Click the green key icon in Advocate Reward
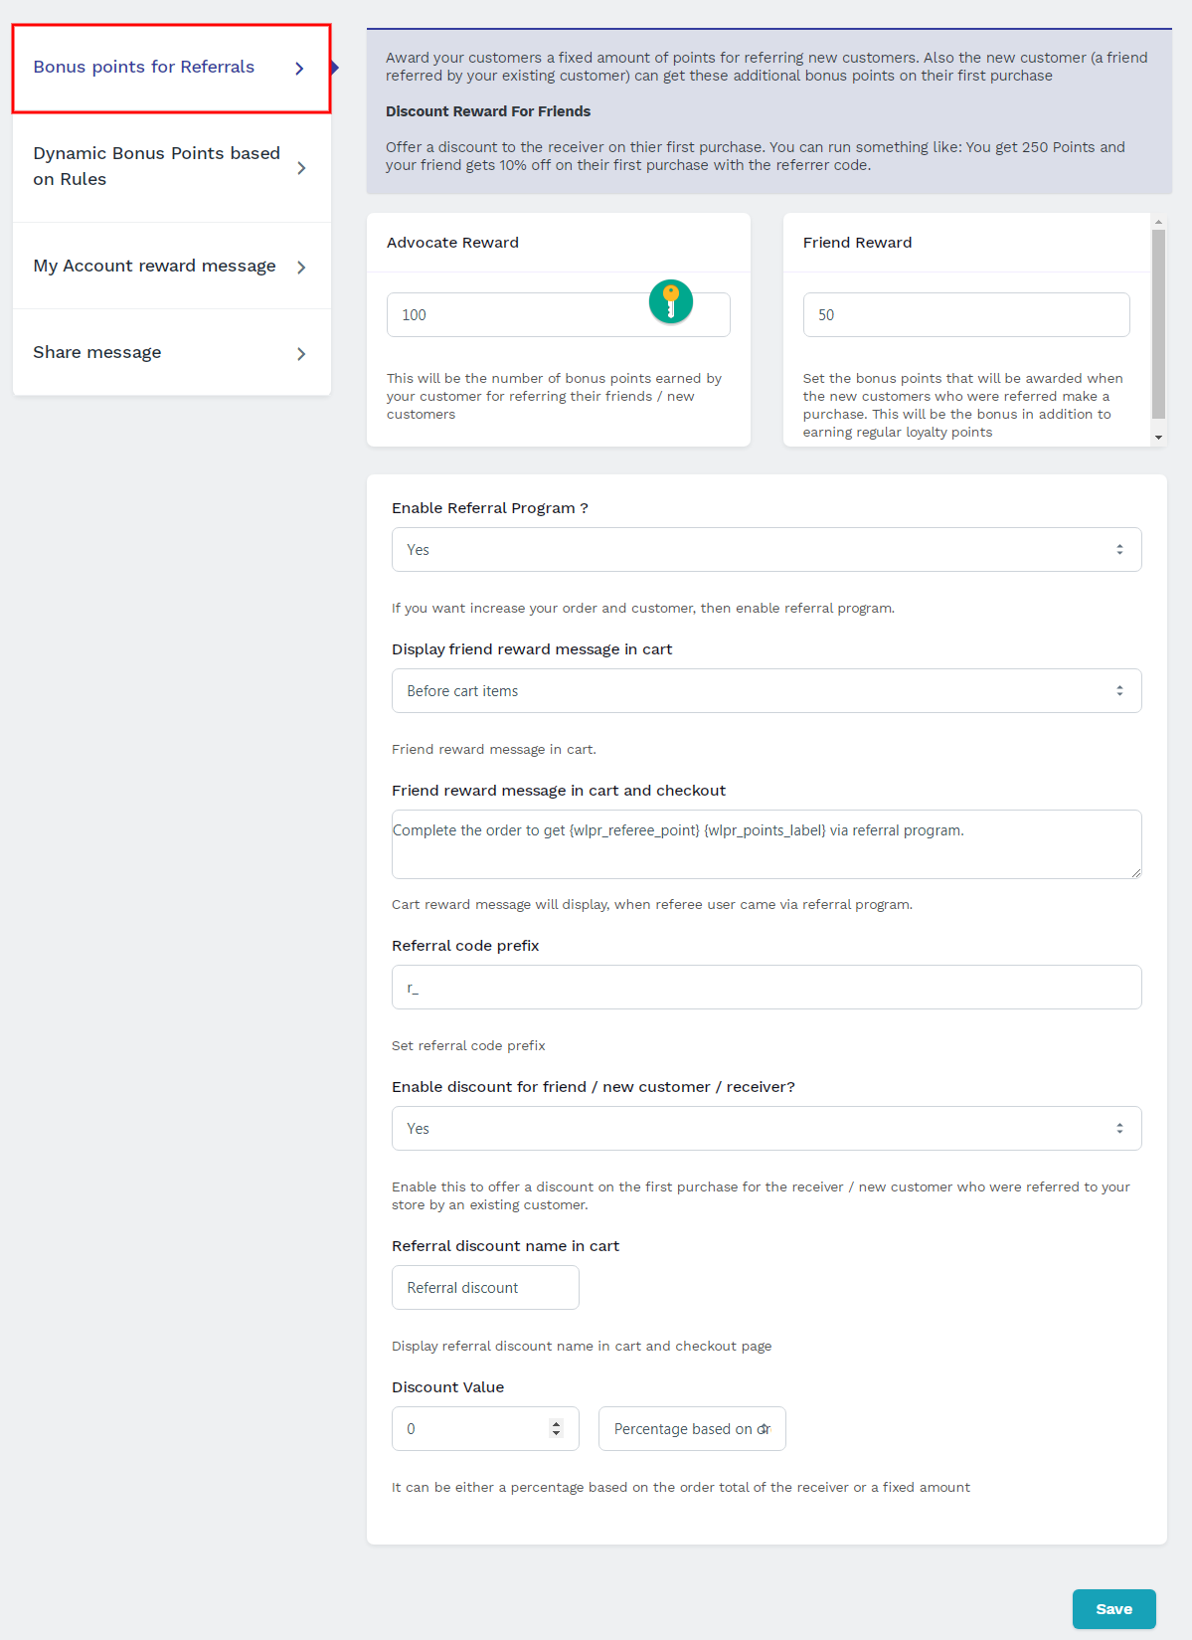 click(x=671, y=301)
